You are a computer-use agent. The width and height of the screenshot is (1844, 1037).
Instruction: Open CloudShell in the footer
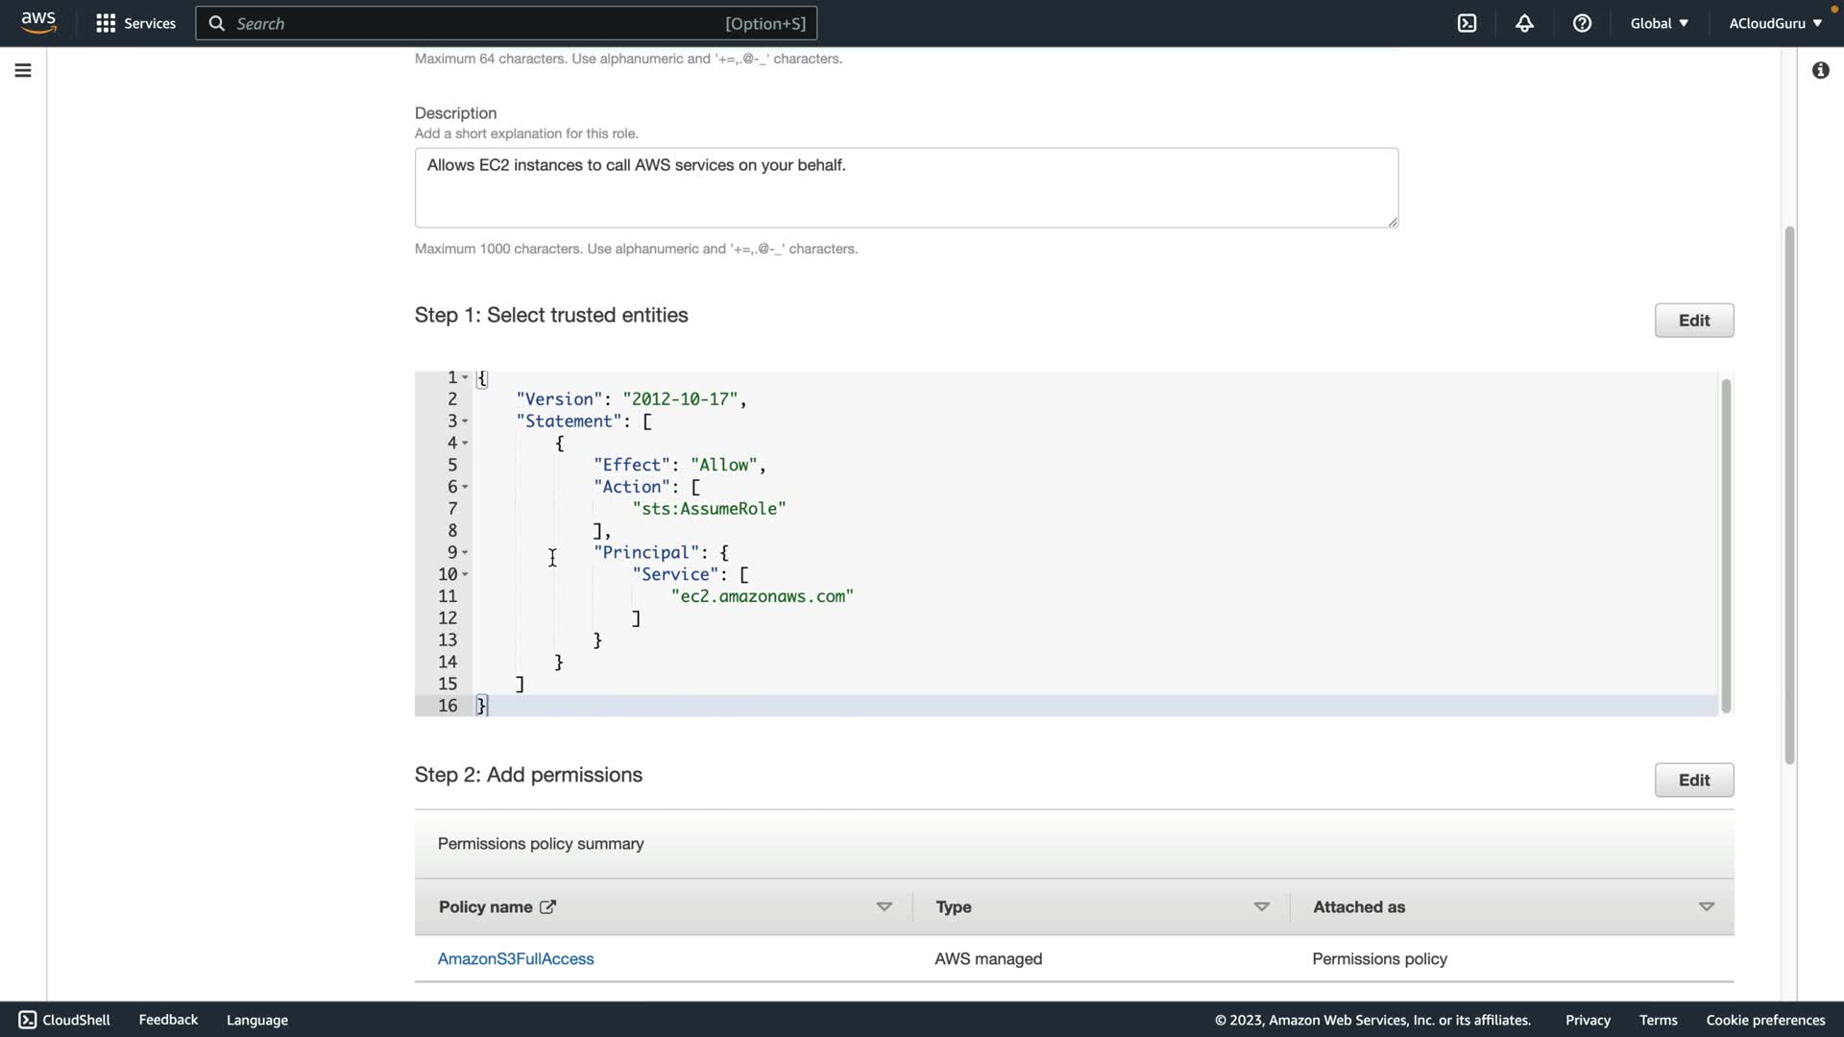[64, 1020]
